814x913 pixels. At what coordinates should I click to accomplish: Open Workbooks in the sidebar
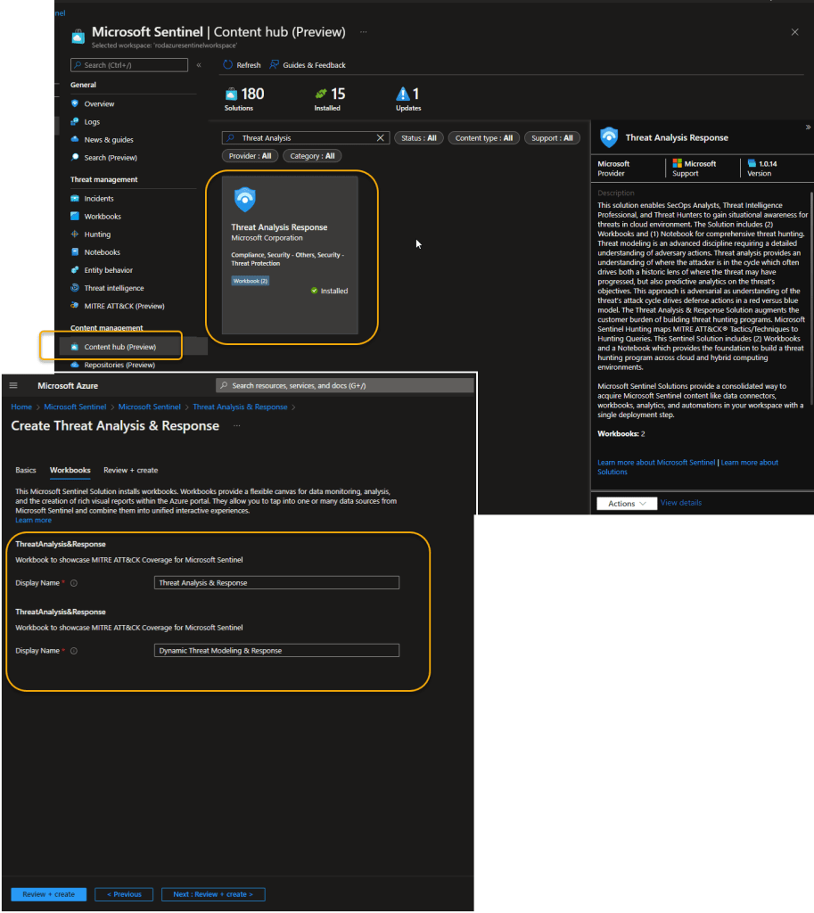pyautogui.click(x=103, y=217)
